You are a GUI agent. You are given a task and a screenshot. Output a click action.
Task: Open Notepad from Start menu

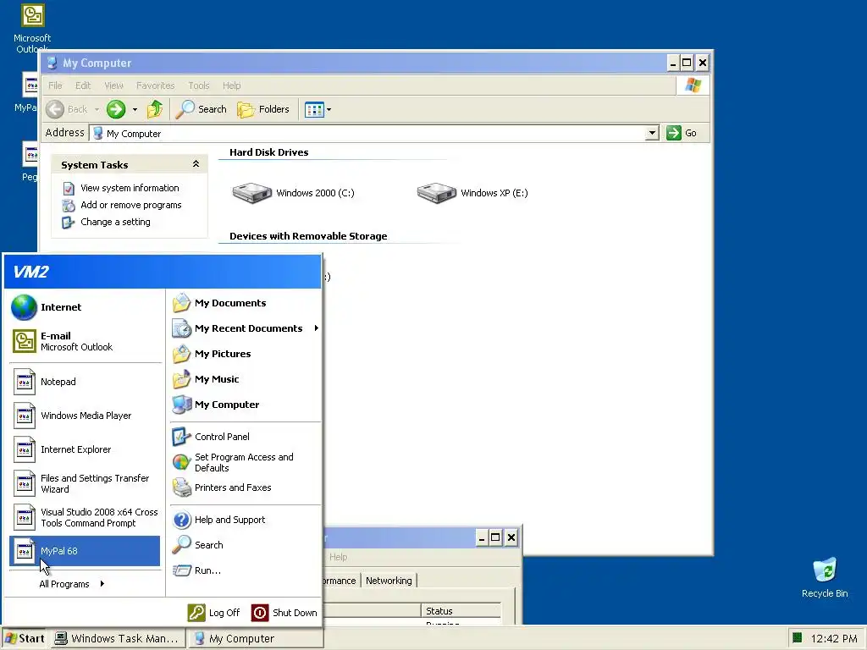(85, 382)
